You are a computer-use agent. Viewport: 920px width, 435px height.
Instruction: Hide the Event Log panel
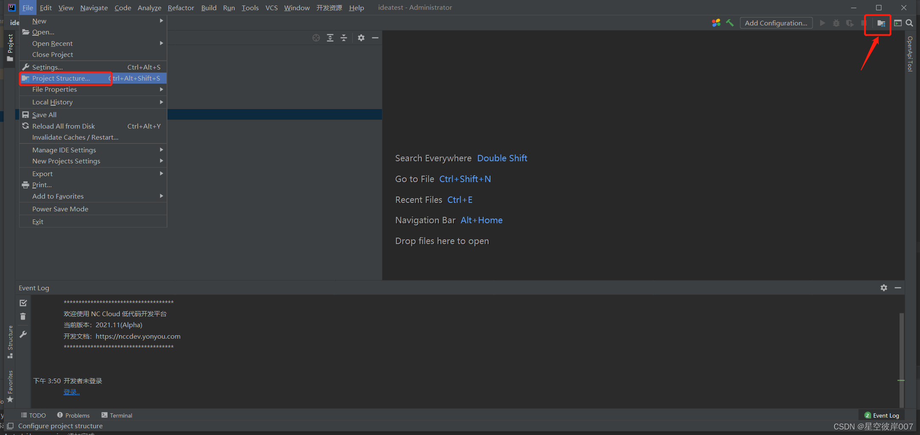click(898, 288)
